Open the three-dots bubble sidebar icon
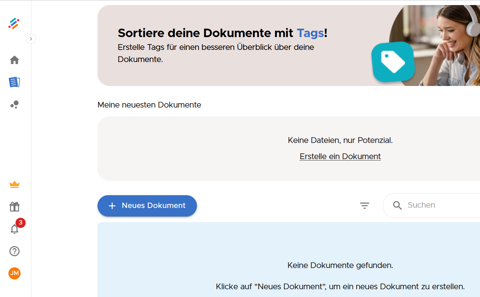 point(15,105)
